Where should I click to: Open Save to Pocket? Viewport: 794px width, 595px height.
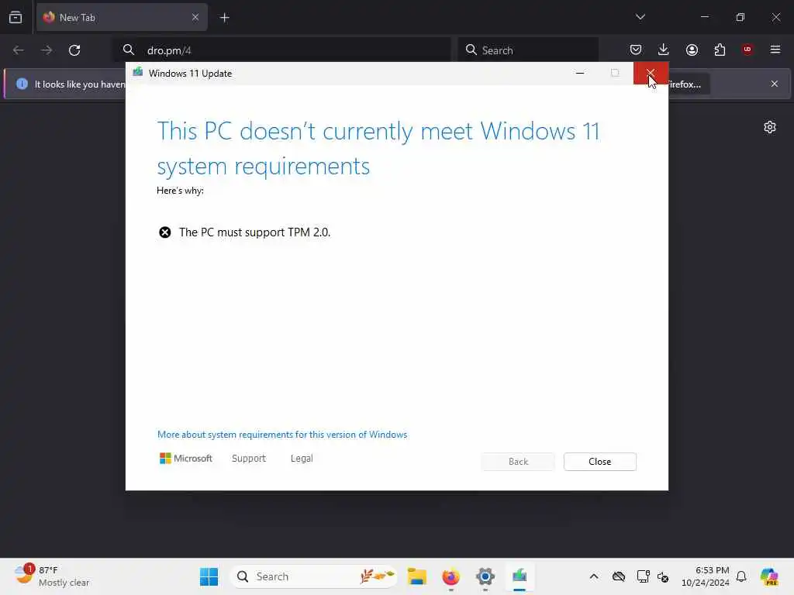click(x=636, y=50)
